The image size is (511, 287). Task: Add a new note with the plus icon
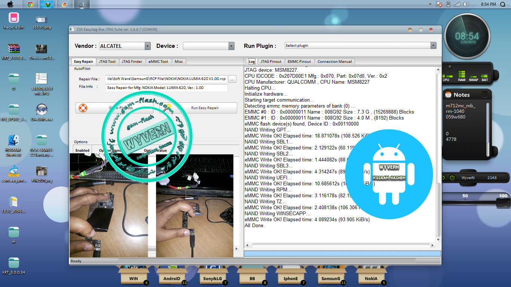pos(485,95)
